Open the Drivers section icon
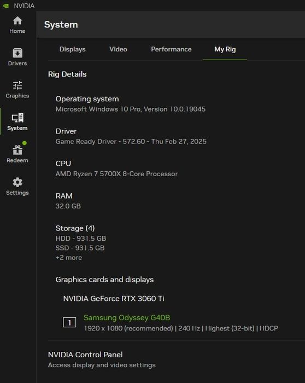305x383 pixels. (x=17, y=53)
